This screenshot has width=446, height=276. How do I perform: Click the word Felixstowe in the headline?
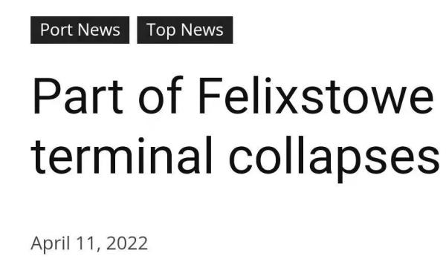click(316, 96)
